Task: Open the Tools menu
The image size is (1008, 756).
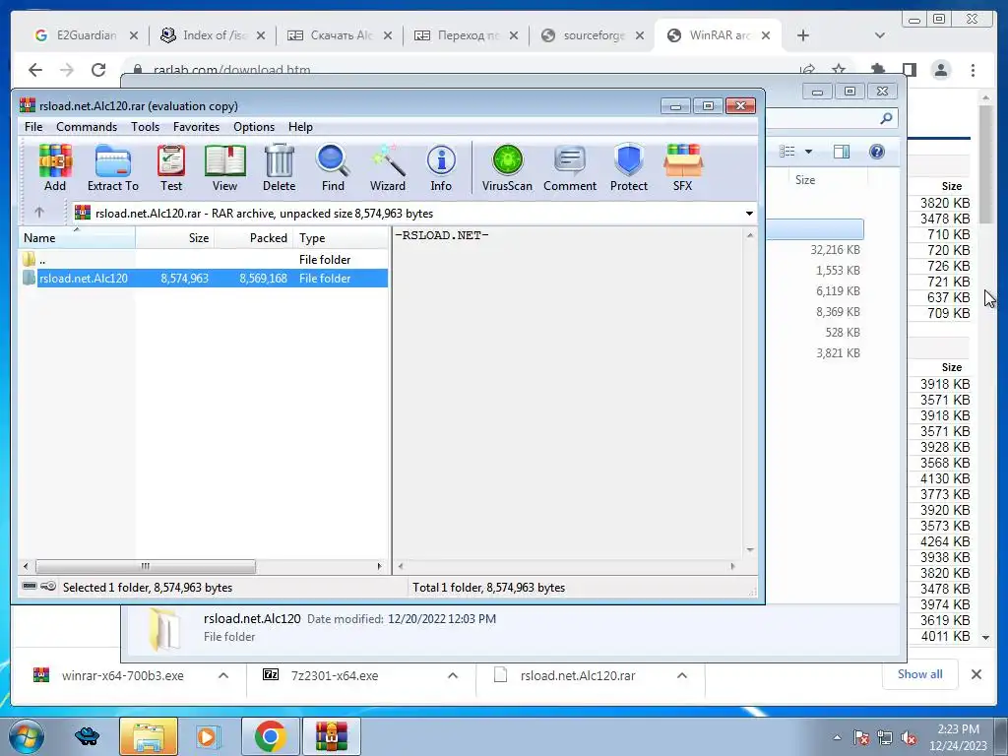Action: click(x=146, y=127)
